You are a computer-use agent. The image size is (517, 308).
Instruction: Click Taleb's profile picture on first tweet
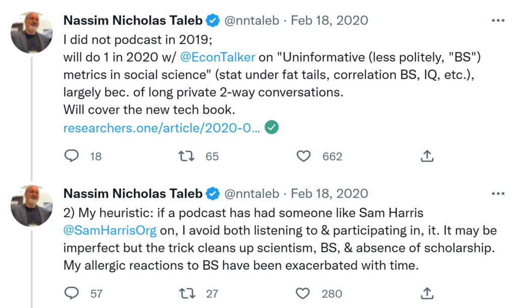pyautogui.click(x=31, y=32)
